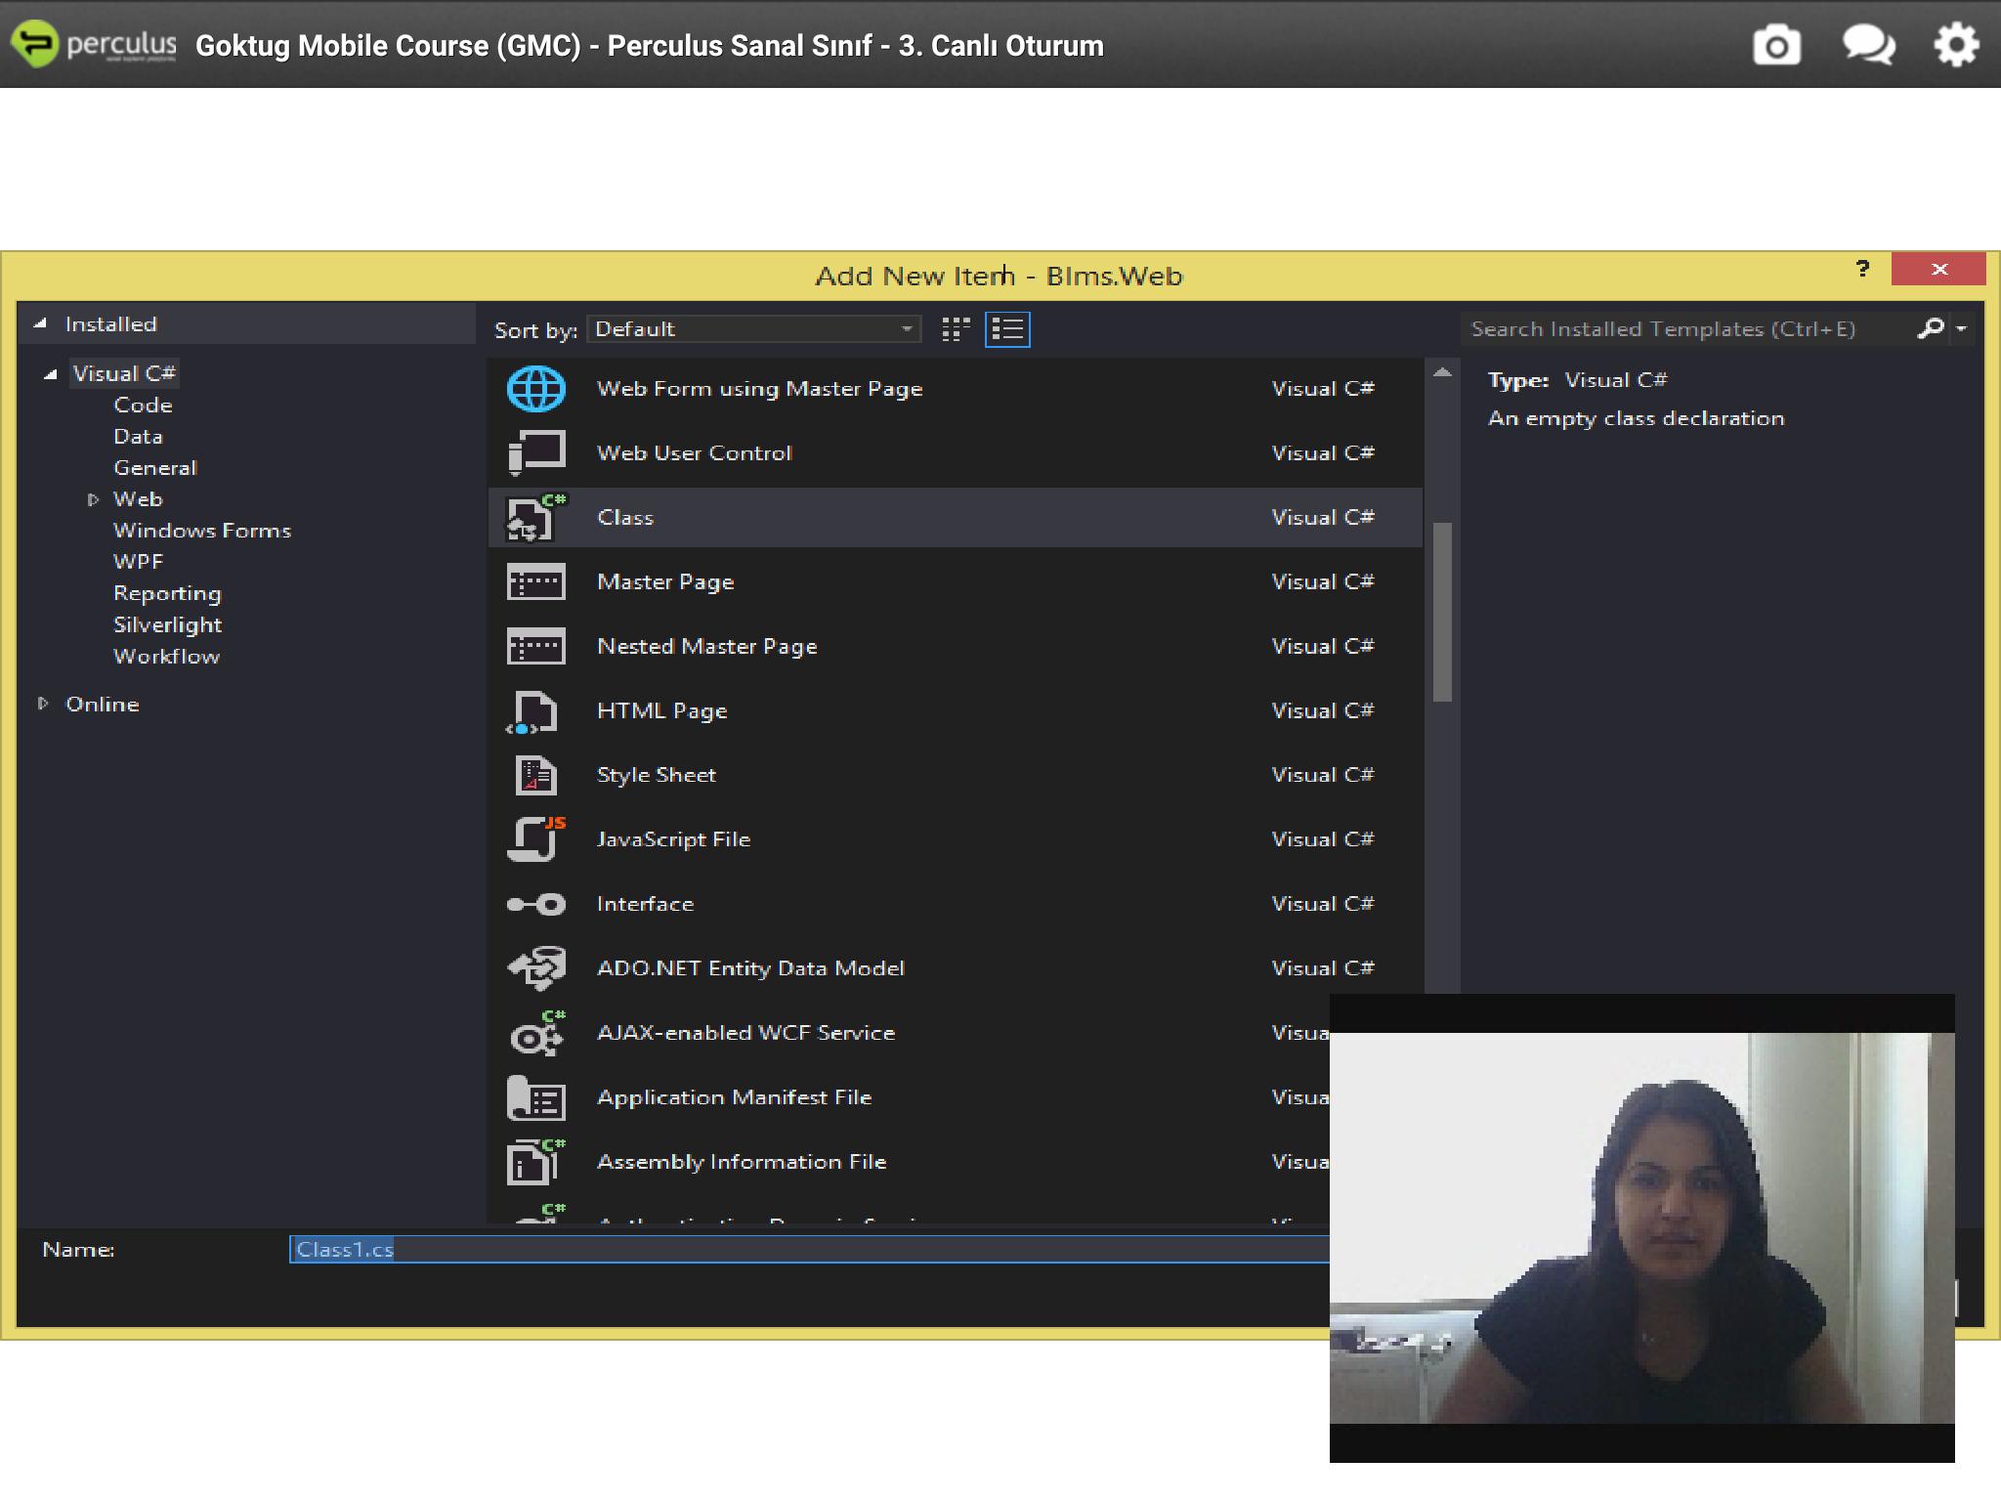2001x1501 pixels.
Task: Click the JavaScript File JS icon
Action: 535,839
